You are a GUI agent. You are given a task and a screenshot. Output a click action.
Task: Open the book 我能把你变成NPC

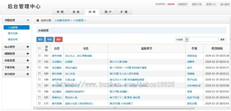(x=75, y=92)
